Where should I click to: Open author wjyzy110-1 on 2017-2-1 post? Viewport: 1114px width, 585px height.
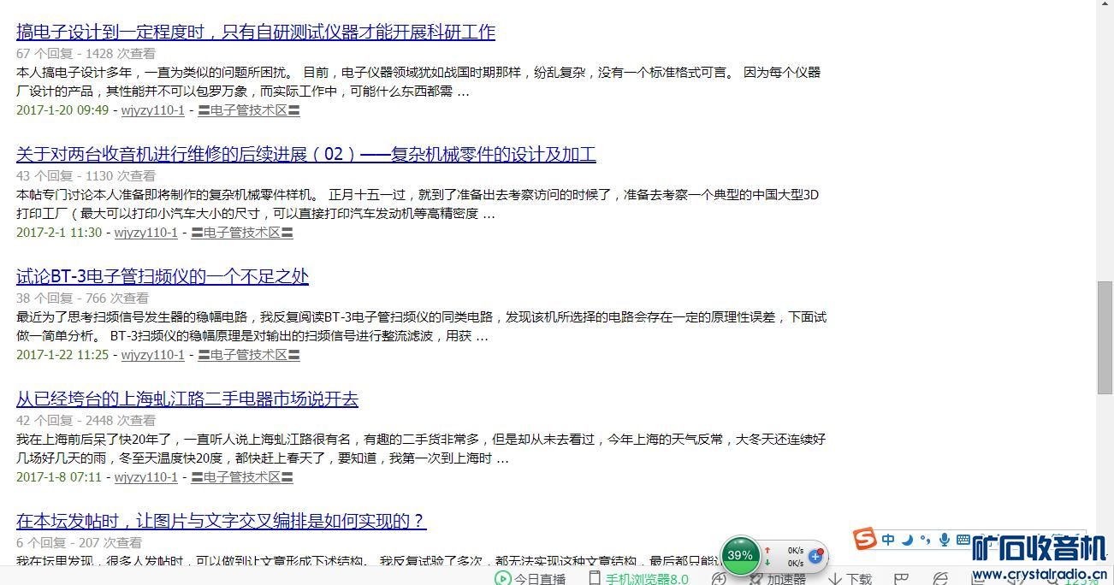[146, 233]
